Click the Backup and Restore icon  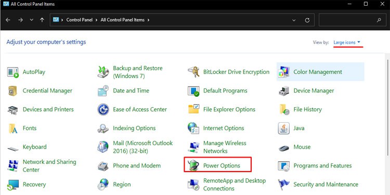[x=103, y=72]
